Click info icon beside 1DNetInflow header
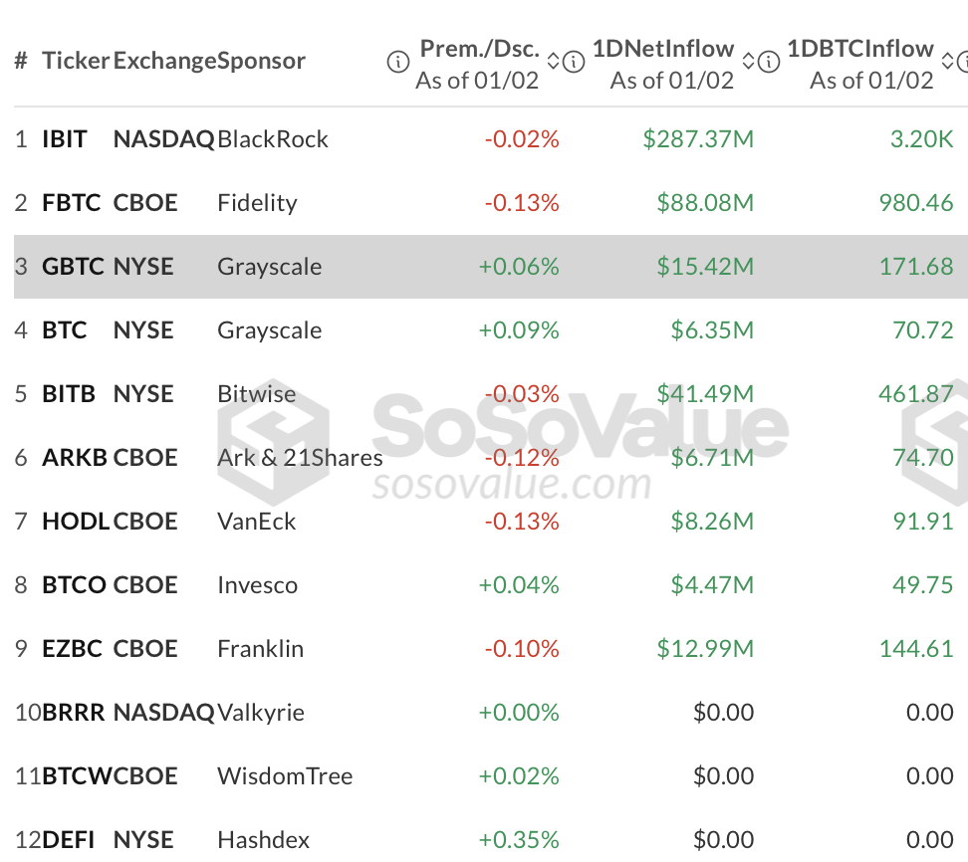The height and width of the screenshot is (862, 968). (574, 62)
